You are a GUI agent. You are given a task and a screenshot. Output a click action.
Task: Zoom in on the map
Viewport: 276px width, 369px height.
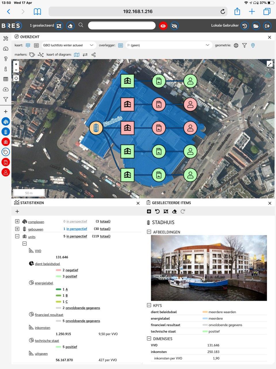click(x=16, y=64)
